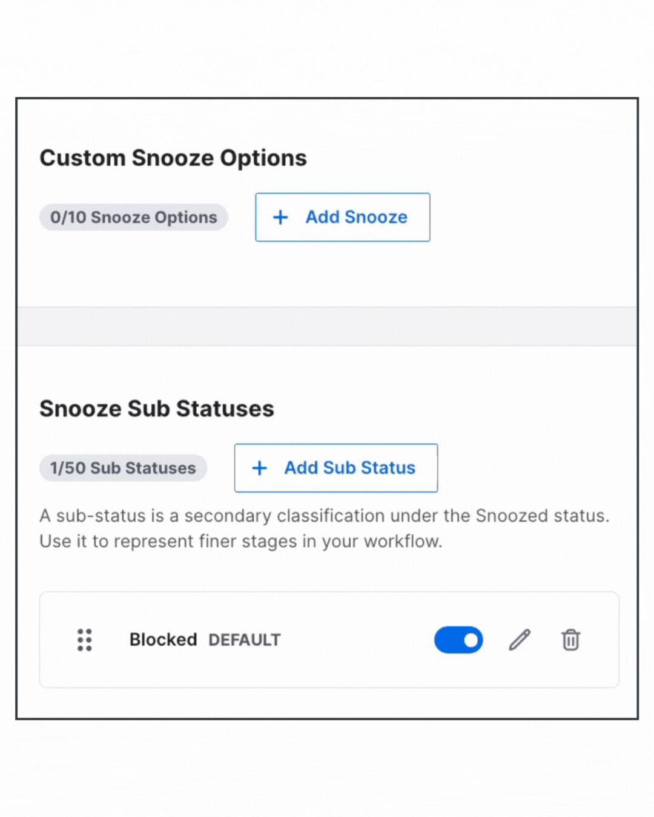Disable the Blocked sub status toggle

[x=458, y=640]
